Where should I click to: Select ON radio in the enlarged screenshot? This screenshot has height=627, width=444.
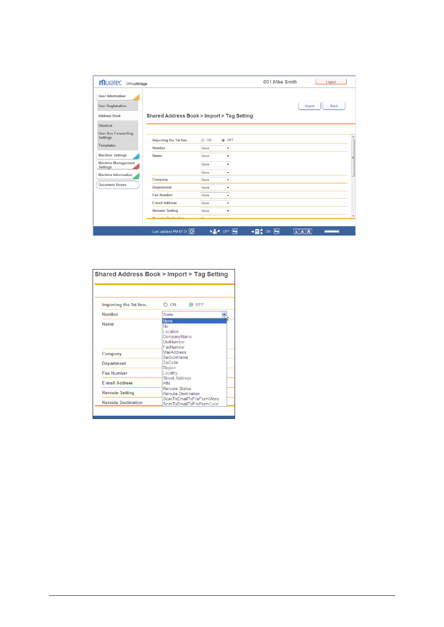pos(165,305)
